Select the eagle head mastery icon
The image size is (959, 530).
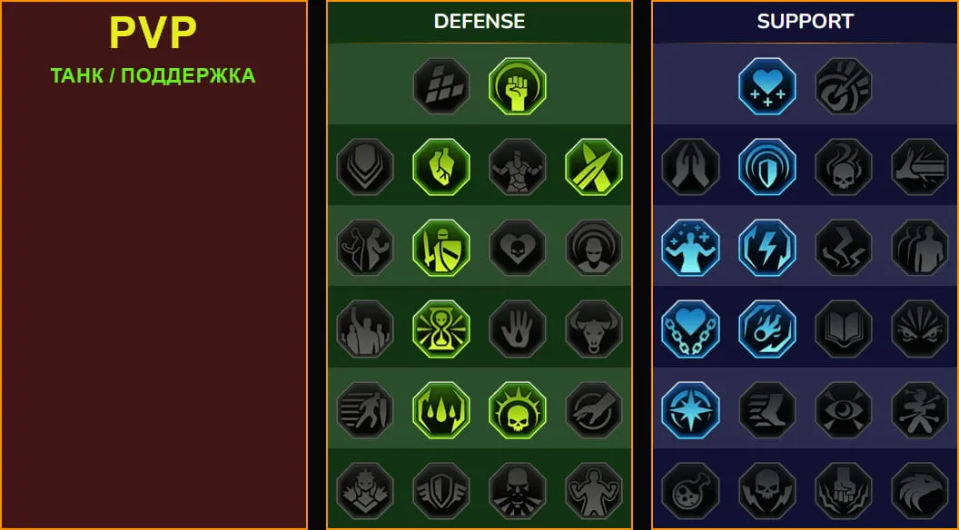click(920, 491)
